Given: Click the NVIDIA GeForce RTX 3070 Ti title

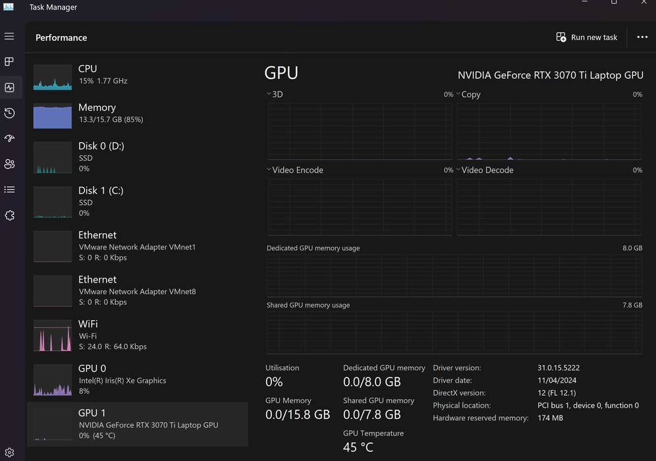Looking at the screenshot, I should (x=550, y=75).
